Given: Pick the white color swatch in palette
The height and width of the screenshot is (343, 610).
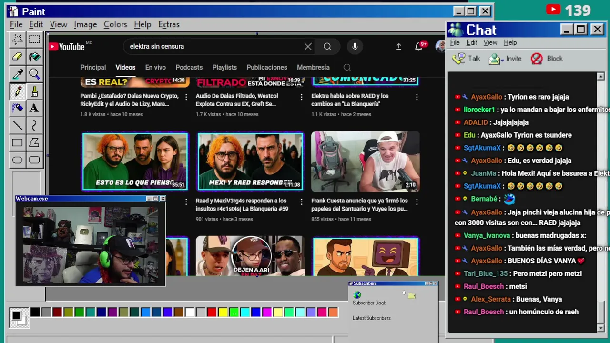Looking at the screenshot, I should point(190,313).
